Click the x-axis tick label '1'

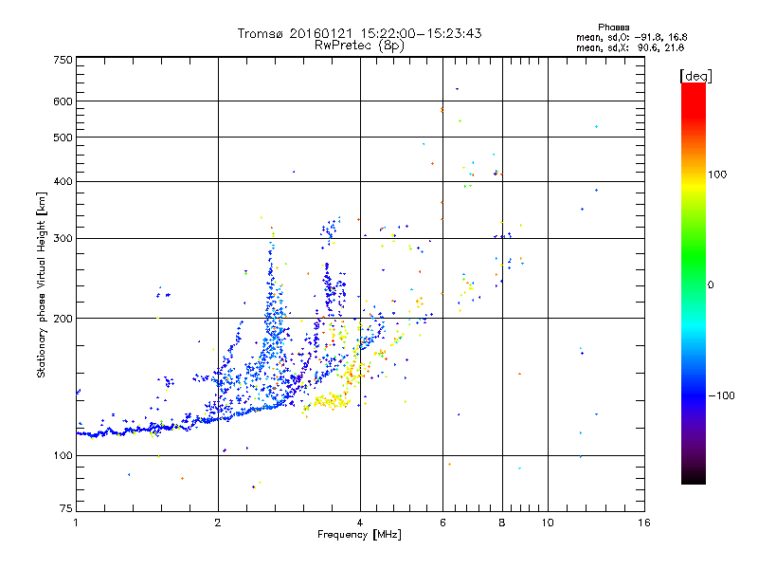tap(76, 523)
